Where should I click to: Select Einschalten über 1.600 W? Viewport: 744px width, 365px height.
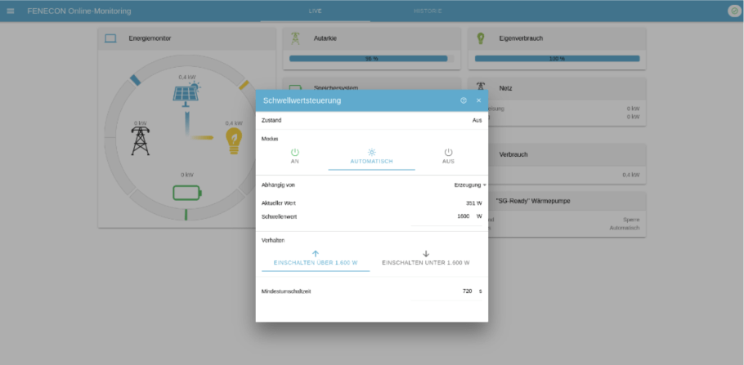point(316,258)
